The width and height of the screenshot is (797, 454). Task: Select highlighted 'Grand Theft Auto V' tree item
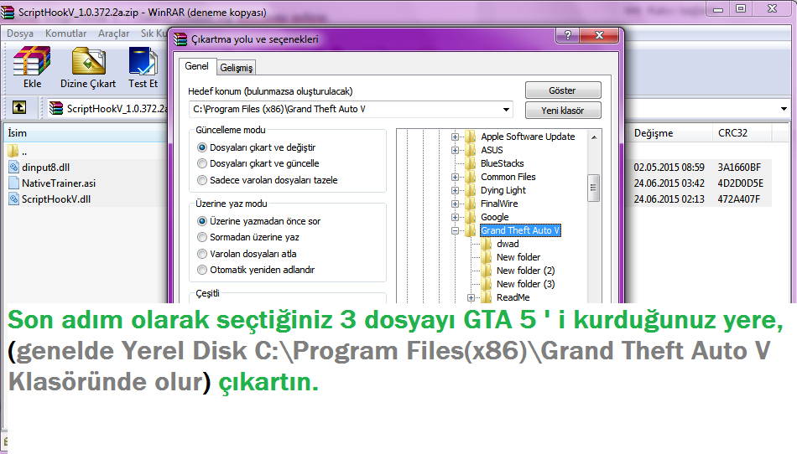point(520,230)
